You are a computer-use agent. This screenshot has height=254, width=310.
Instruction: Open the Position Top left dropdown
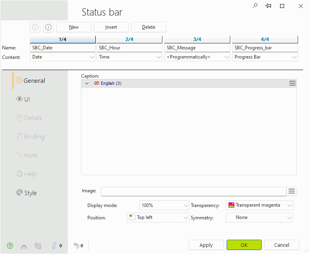[158, 217]
